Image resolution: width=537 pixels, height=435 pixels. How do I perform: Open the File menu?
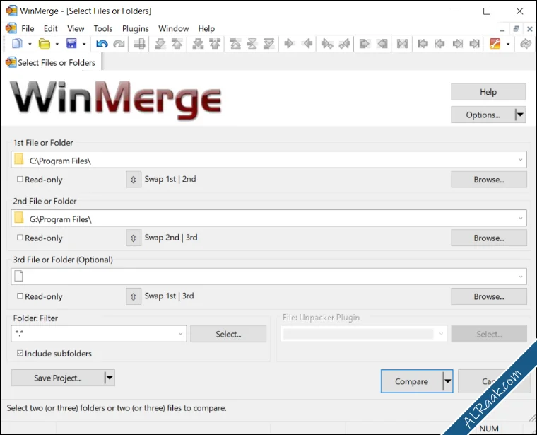(28, 28)
